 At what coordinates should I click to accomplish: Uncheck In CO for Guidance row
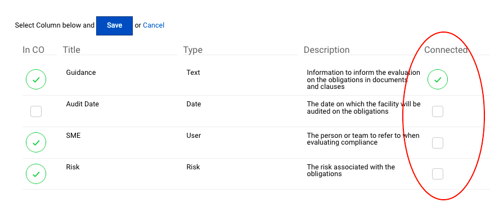36,79
